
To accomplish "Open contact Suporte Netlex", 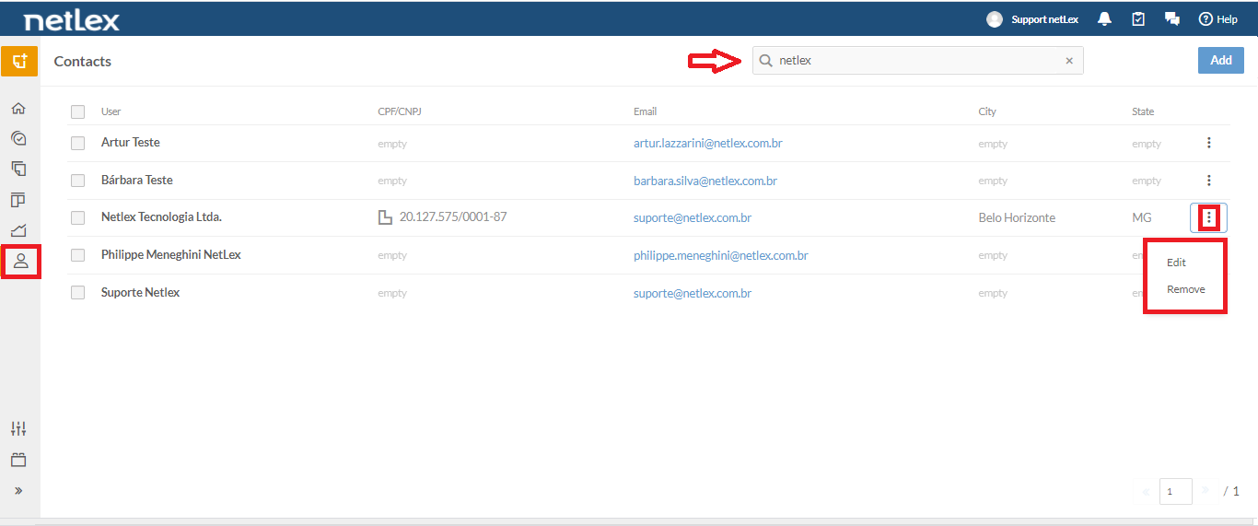I will coord(140,292).
